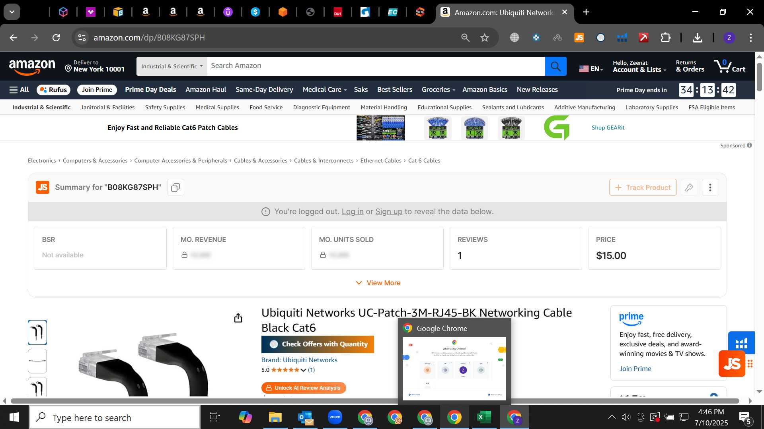764x429 pixels.
Task: Click the pin icon next to Track Product
Action: point(689,187)
